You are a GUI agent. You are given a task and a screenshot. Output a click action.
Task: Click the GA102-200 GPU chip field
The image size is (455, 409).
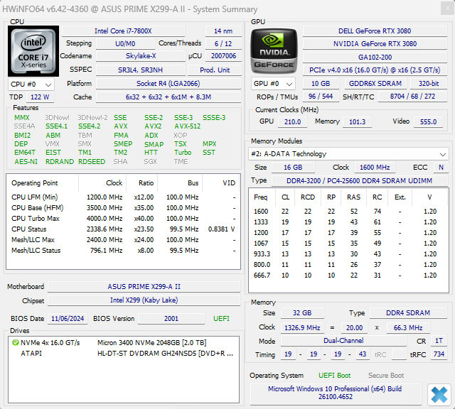click(375, 57)
